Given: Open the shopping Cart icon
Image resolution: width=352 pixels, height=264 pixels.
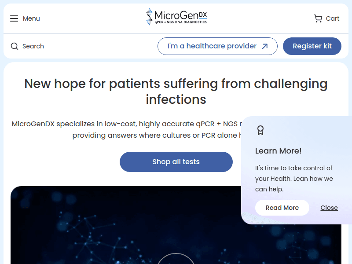Looking at the screenshot, I should click(318, 18).
